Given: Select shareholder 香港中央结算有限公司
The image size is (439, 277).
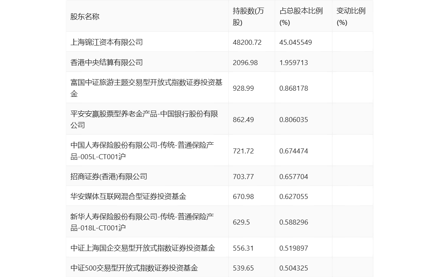Looking at the screenshot, I should [107, 62].
